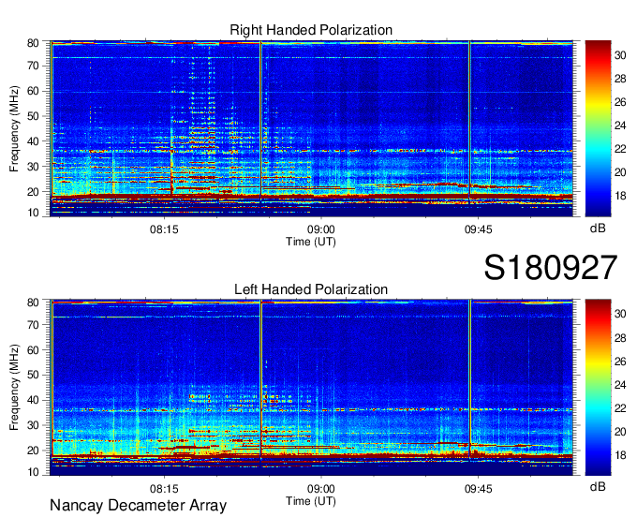
Task: Click the Left Handed Polarization spectrogram image
Action: [311, 388]
